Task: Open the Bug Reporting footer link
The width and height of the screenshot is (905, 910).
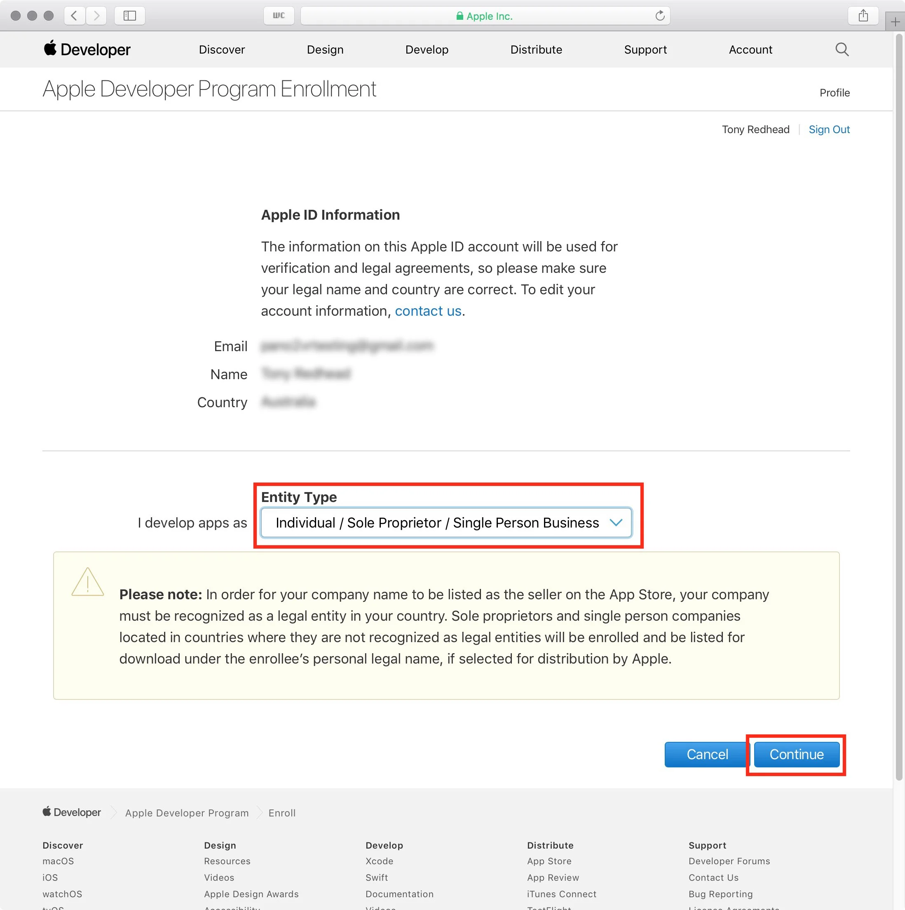Action: coord(720,894)
